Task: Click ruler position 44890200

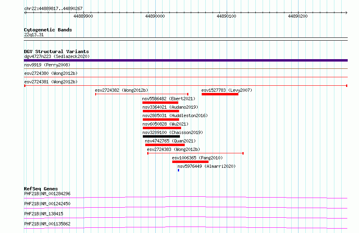Action: click(x=298, y=16)
